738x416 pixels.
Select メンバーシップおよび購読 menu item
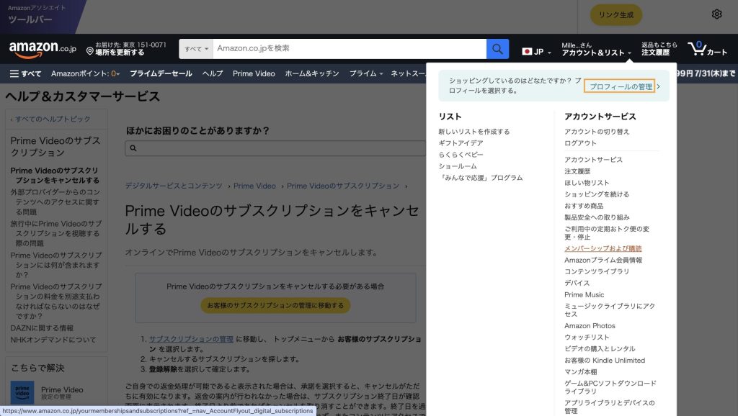[603, 248]
